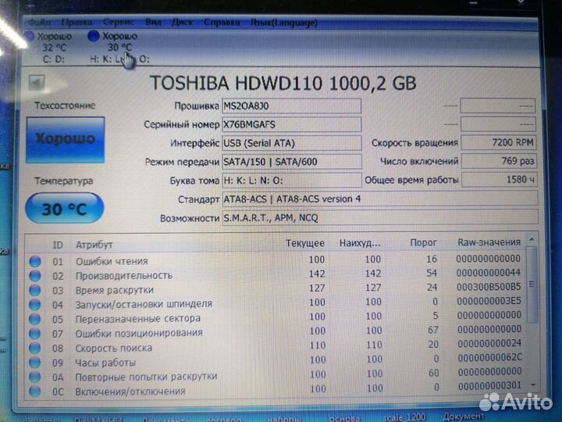The image size is (562, 422).
Task: Open the договор taskbar item
Action: pyautogui.click(x=224, y=419)
